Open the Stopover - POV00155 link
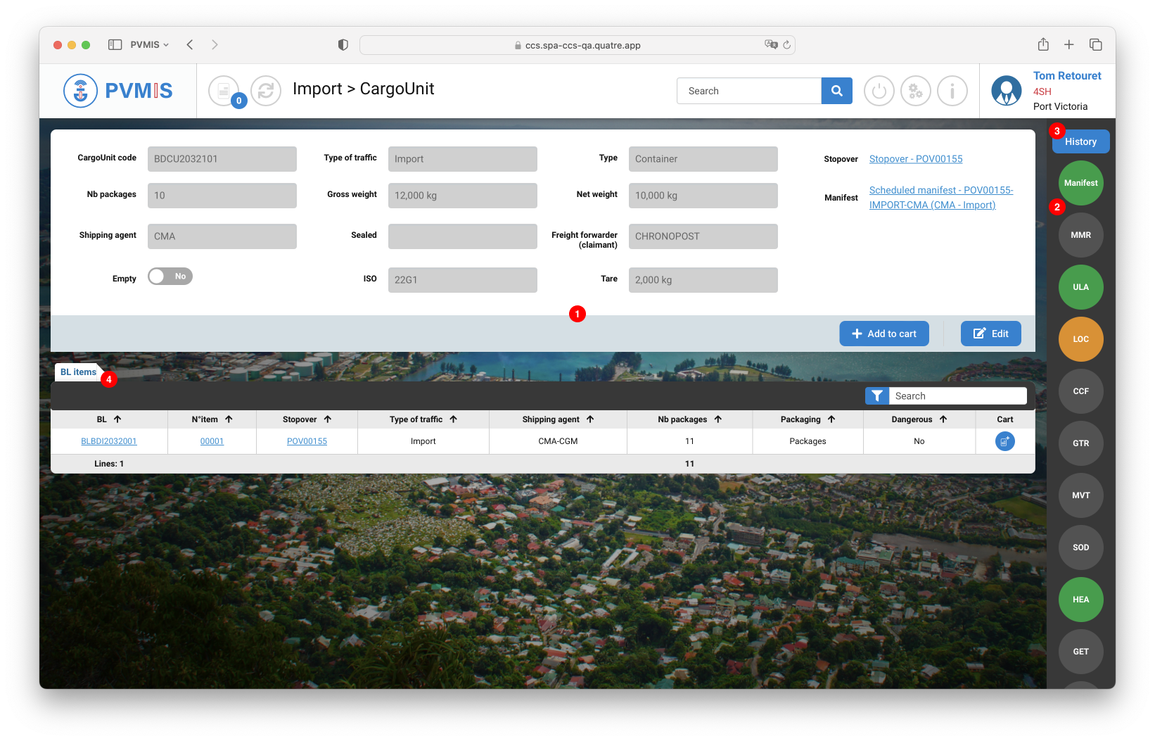The height and width of the screenshot is (741, 1155). [x=915, y=159]
